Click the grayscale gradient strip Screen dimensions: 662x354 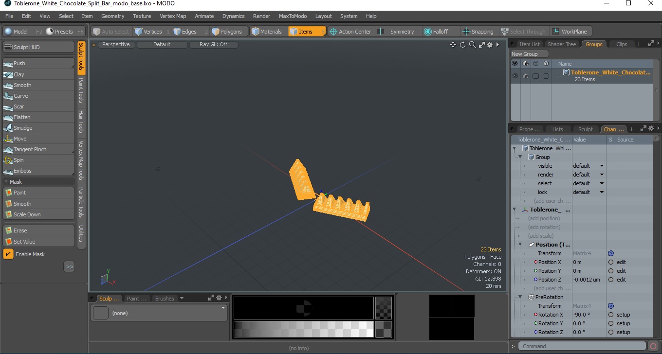303,329
